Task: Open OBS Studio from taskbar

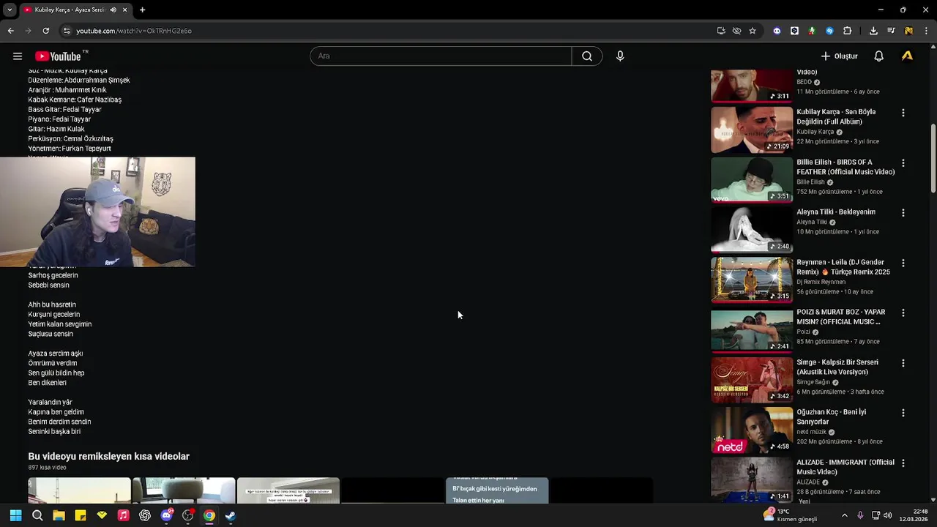Action: pos(187,515)
